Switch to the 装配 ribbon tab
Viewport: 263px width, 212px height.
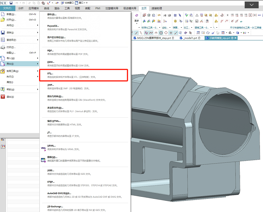[x=88, y=8]
